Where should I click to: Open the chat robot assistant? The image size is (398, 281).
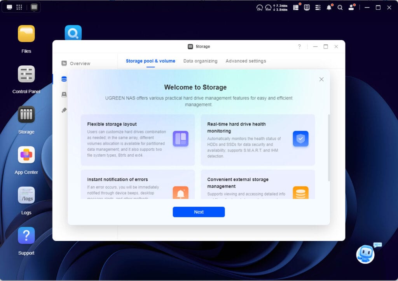[x=365, y=254]
